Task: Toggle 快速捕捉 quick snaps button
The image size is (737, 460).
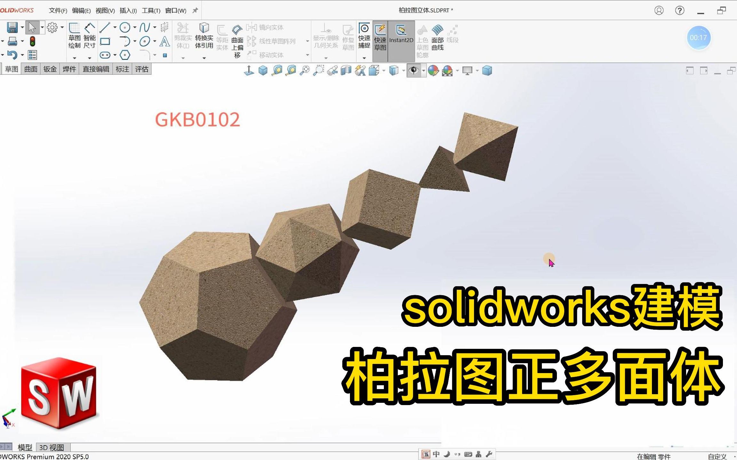Action: [364, 36]
